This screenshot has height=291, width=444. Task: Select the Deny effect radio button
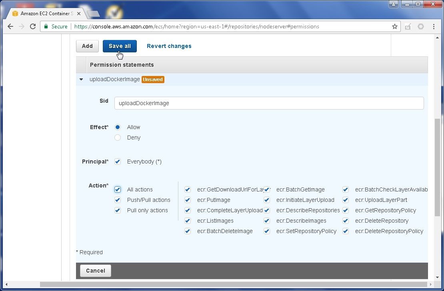(x=118, y=138)
